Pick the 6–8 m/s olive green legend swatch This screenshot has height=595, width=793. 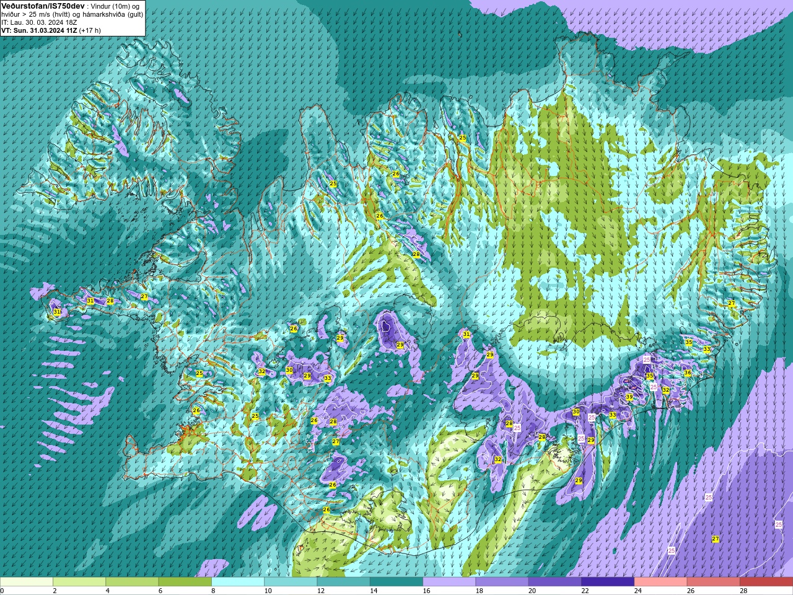point(185,582)
